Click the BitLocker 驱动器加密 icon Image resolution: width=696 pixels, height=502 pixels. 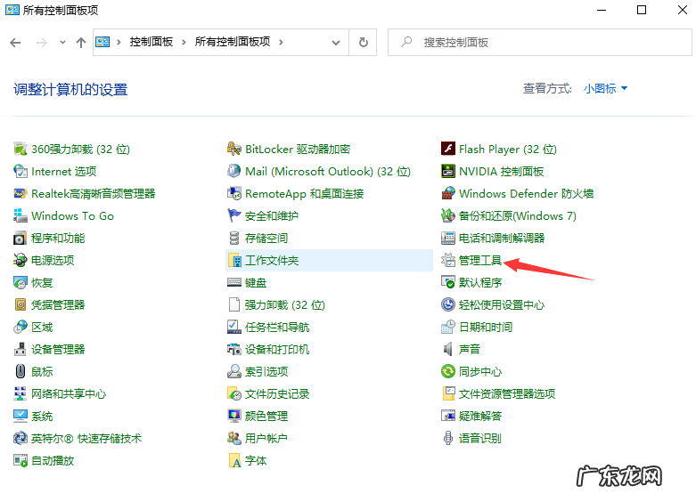pyautogui.click(x=233, y=149)
